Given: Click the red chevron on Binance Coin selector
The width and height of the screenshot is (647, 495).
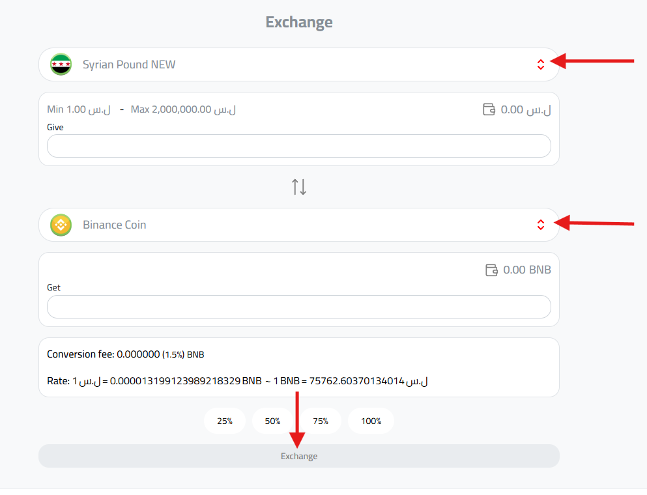Looking at the screenshot, I should coord(541,225).
